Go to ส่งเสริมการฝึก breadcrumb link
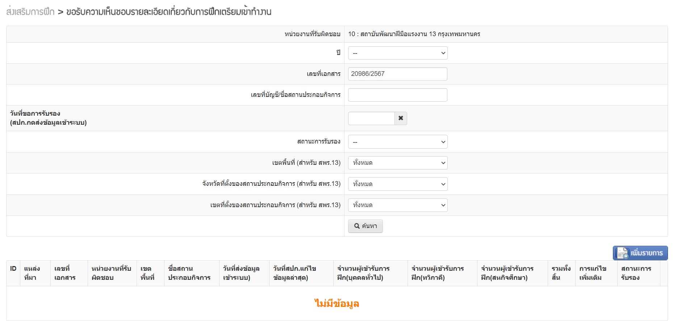This screenshot has width=681, height=321. click(30, 12)
